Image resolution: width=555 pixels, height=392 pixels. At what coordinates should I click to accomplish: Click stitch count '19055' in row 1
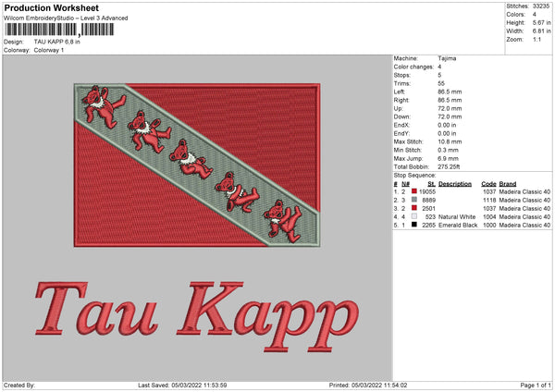[427, 191]
